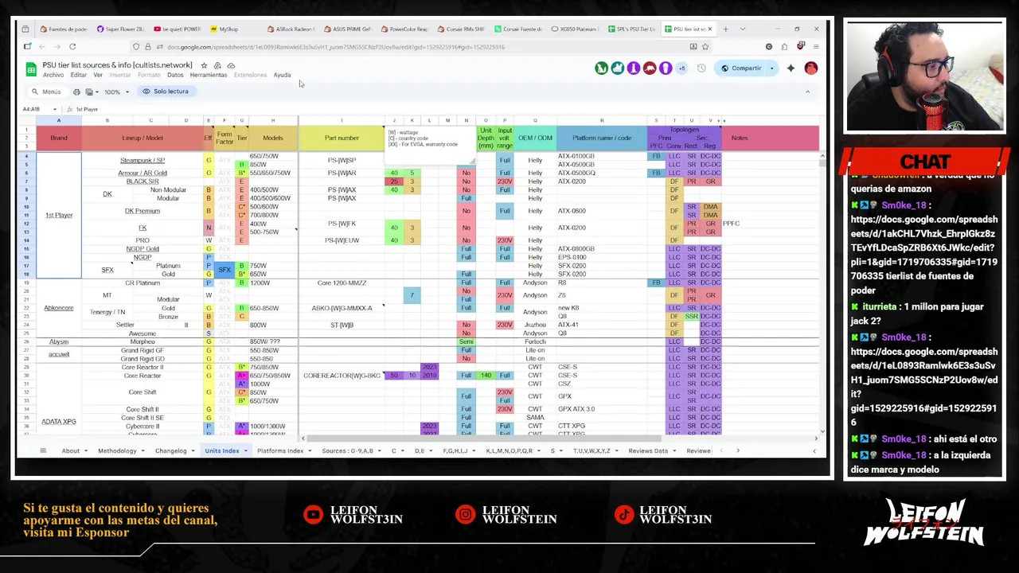Open the Herramientas menu
1019x573 pixels.
(209, 75)
